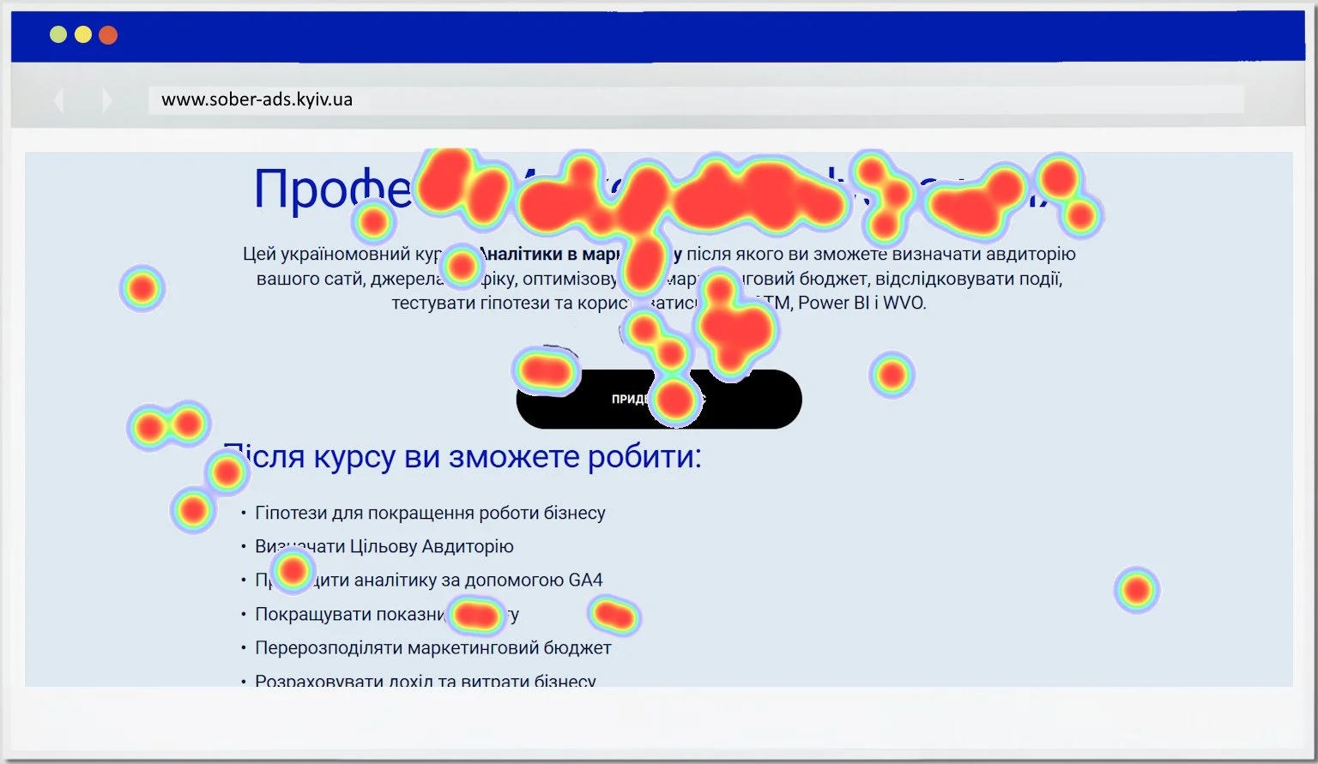
Task: Click the Гіпотези для покращення роботи бізнесу line
Action: [431, 513]
